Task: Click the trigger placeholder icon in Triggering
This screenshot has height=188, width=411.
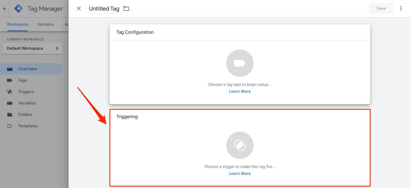Action: point(240,145)
